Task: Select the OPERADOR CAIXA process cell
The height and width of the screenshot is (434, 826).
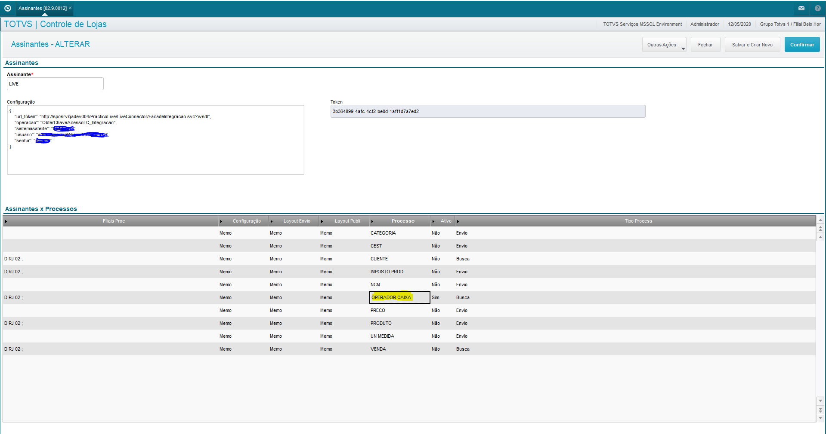Action: (x=399, y=297)
